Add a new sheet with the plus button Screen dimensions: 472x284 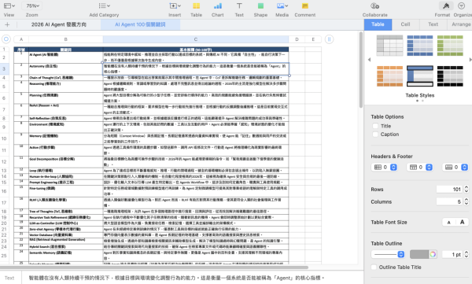point(7,24)
